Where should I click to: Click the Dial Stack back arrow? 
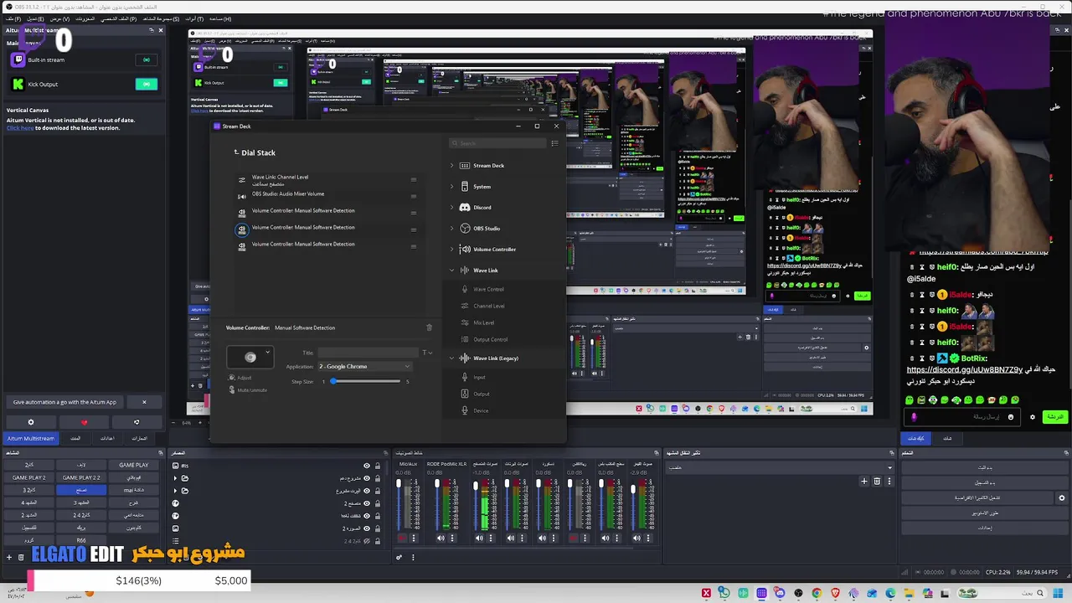pyautogui.click(x=236, y=152)
